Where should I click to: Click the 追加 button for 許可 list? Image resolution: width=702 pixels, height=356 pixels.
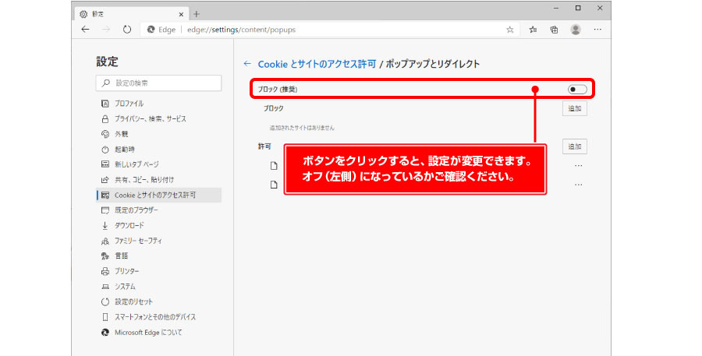(x=574, y=146)
